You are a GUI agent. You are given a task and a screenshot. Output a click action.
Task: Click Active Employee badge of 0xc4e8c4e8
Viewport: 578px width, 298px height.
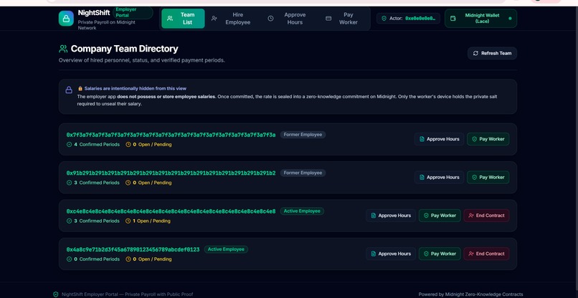click(302, 211)
